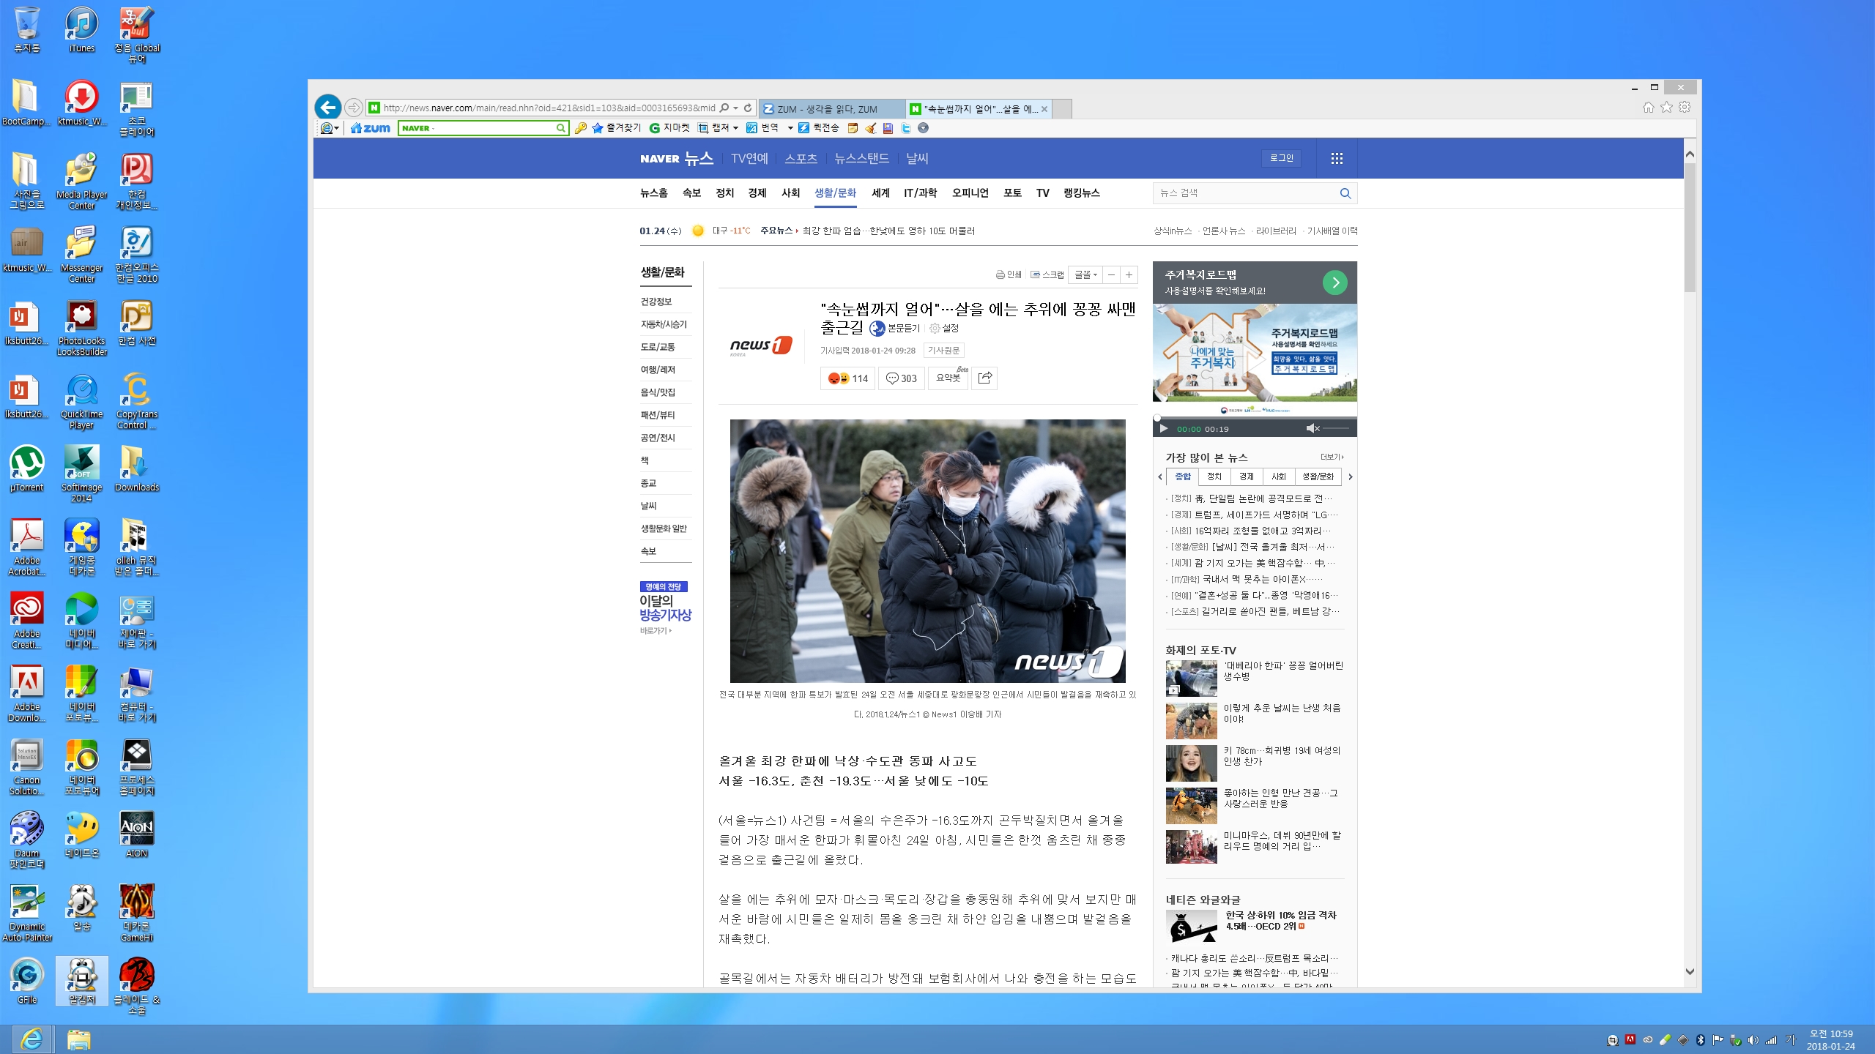Open the 글꼴 font dropdown
The height and width of the screenshot is (1054, 1875).
point(1085,274)
